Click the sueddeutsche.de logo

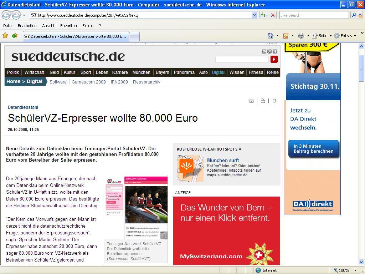pyautogui.click(x=68, y=57)
